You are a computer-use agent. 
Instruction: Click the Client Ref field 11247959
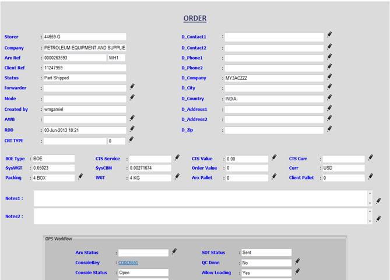pos(85,68)
